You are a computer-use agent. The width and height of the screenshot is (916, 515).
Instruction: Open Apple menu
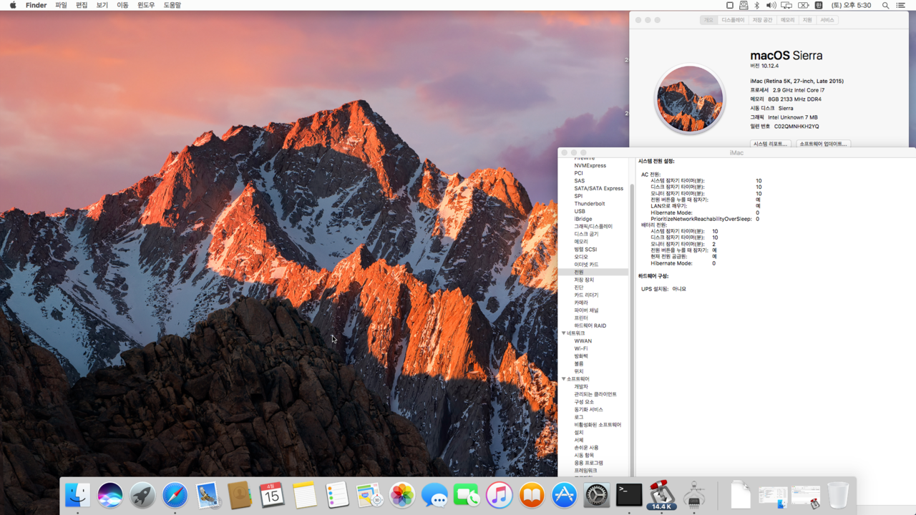click(x=13, y=5)
